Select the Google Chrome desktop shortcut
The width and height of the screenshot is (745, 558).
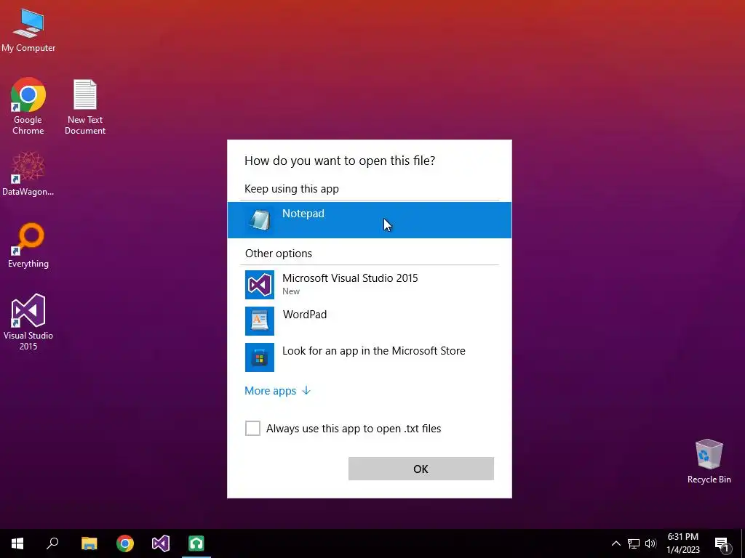pyautogui.click(x=28, y=106)
